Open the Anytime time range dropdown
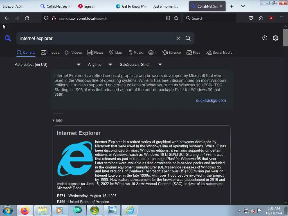 pyautogui.click(x=100, y=64)
